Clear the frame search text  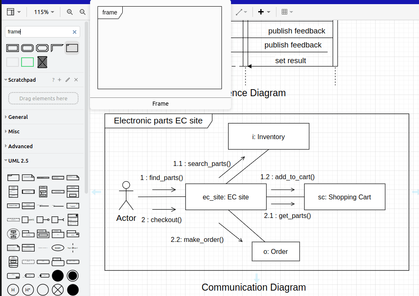tap(74, 32)
